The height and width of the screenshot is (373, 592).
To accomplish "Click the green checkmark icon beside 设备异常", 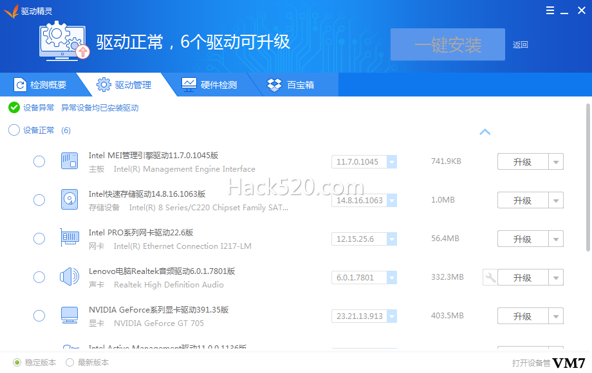I will (x=14, y=108).
